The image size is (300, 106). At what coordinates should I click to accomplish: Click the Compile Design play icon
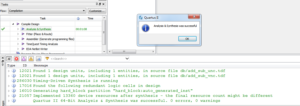[18, 24]
